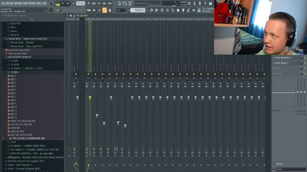This screenshot has width=307, height=172.
Task: Open the Mixer view icon
Action: click(x=167, y=10)
